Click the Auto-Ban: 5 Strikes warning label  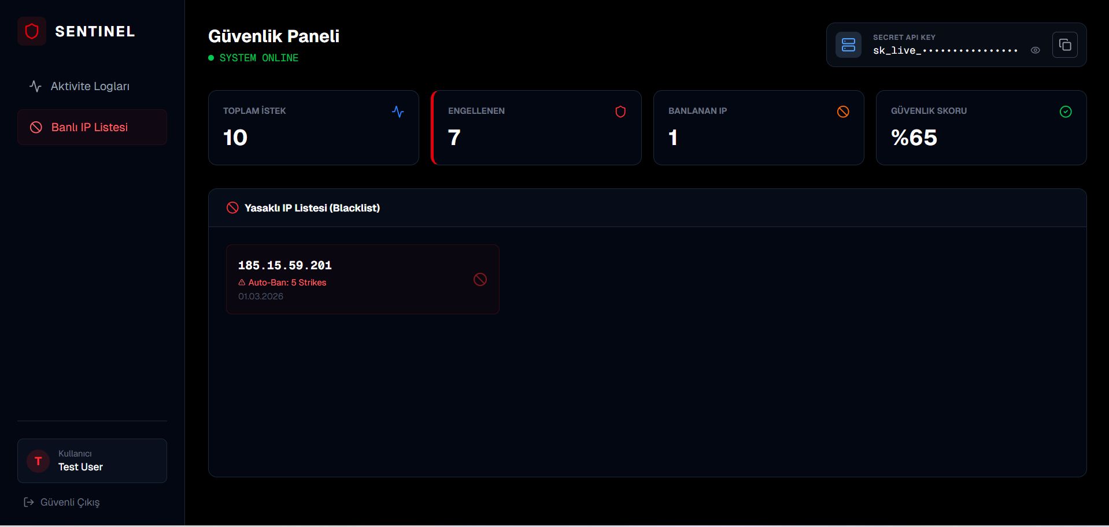pos(282,283)
